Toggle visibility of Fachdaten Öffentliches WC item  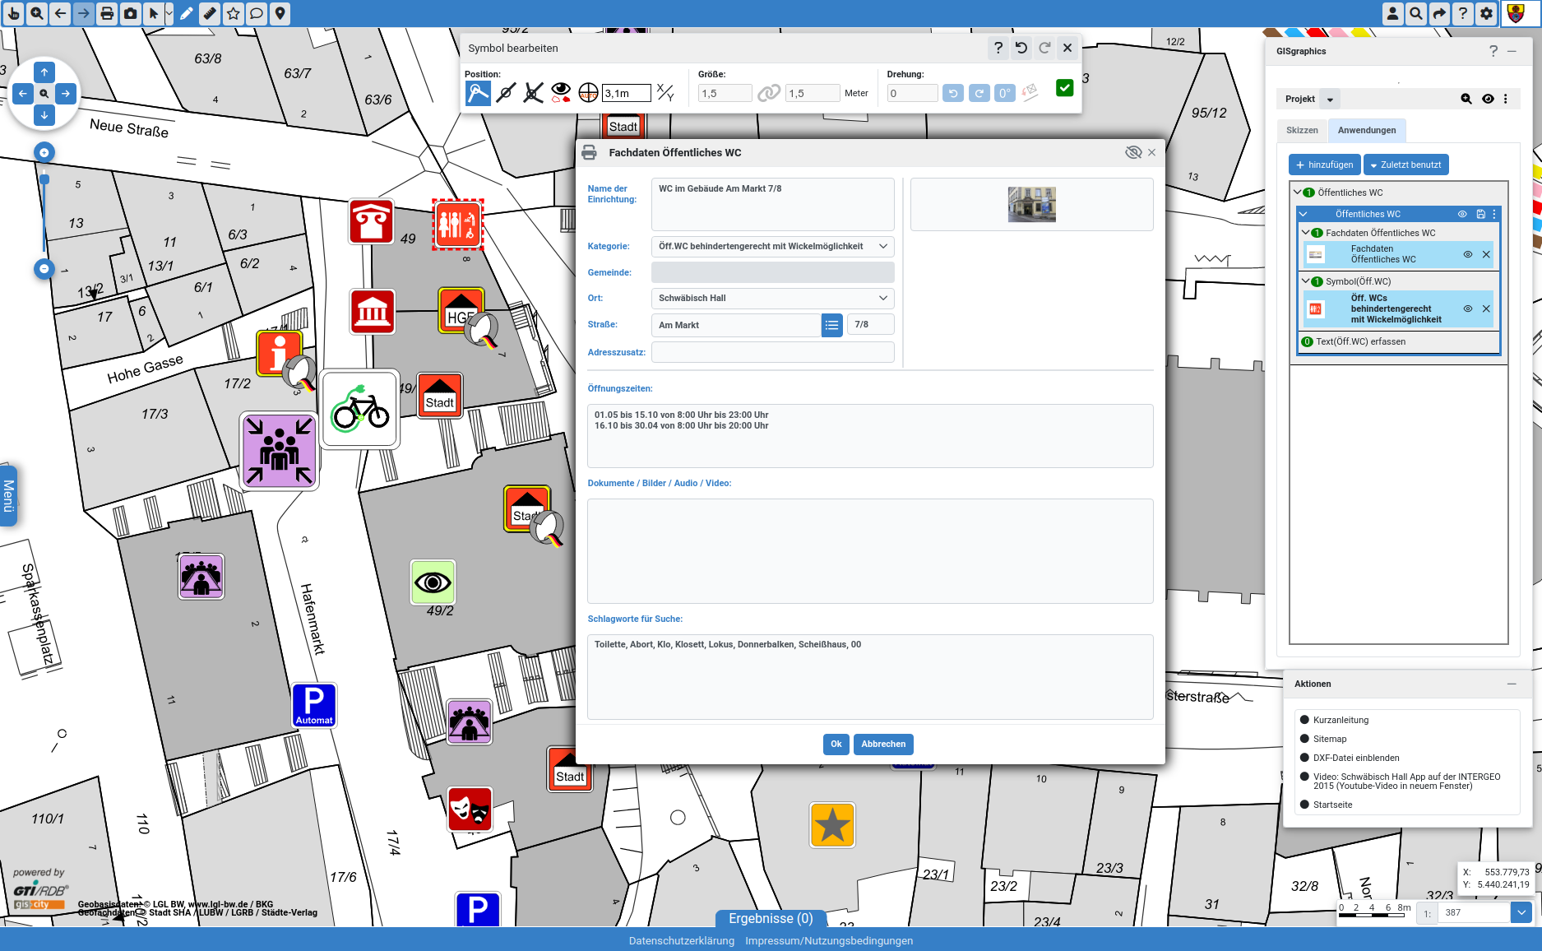[1467, 254]
